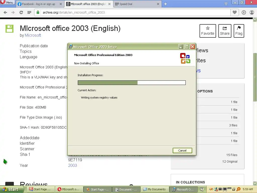Click the taskbar clock showing 5:59 AM
This screenshot has width=257, height=193.
click(x=248, y=189)
